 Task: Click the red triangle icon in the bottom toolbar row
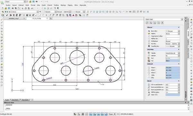pyautogui.click(x=73, y=15)
